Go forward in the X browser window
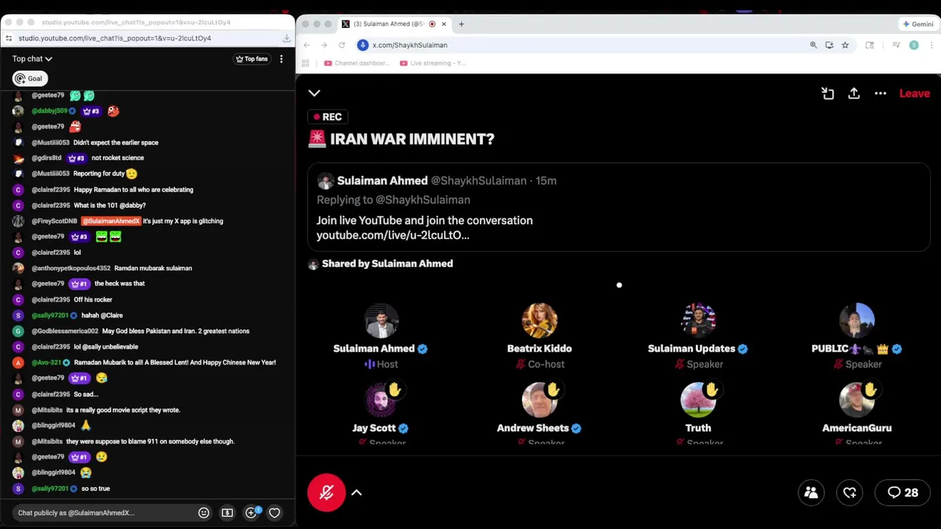This screenshot has width=941, height=529. click(x=324, y=45)
